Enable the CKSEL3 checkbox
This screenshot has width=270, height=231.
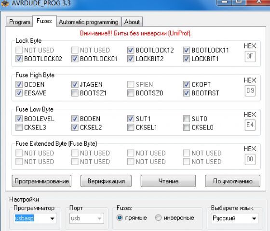(x=19, y=128)
